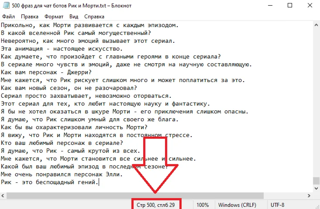Click the Windows (CRLF) status entry

(237, 205)
